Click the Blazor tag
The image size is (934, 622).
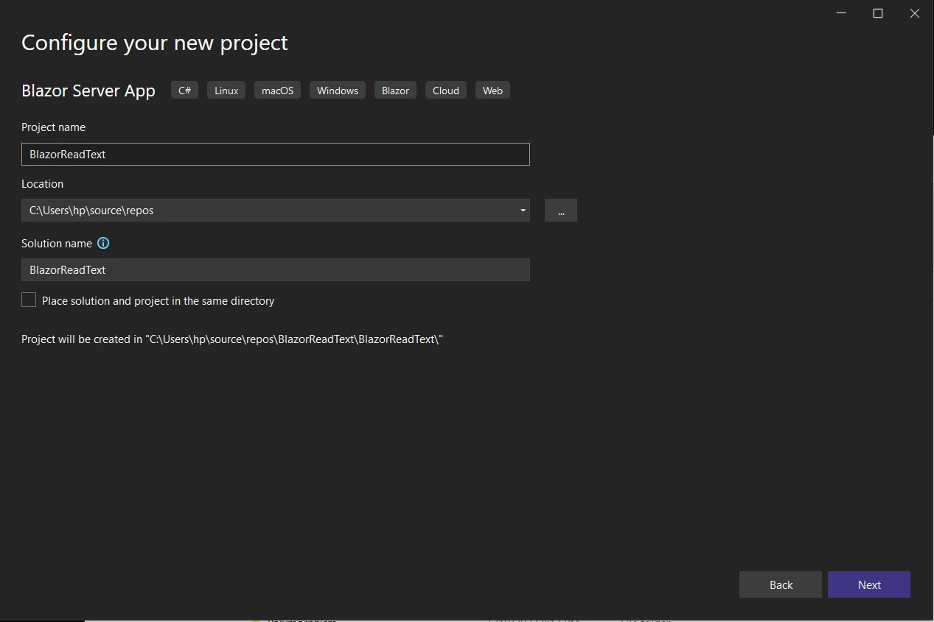click(395, 91)
